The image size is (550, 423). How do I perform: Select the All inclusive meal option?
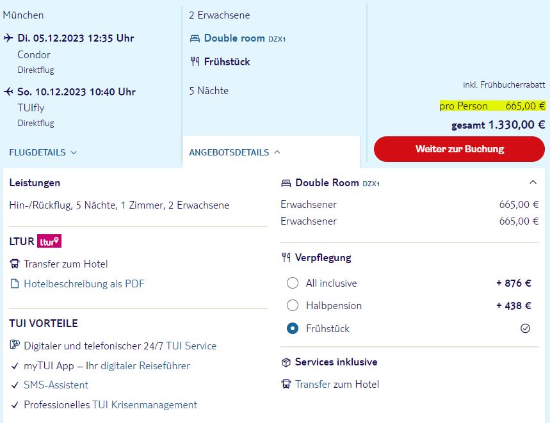[293, 283]
